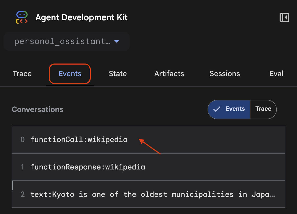The width and height of the screenshot is (297, 214).
Task: Switch to the Trace tab
Action: (x=22, y=74)
